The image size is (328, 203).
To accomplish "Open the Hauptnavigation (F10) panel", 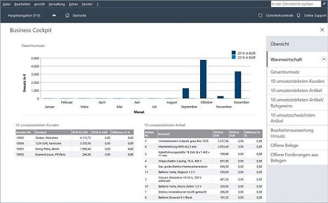I will 24,15.
